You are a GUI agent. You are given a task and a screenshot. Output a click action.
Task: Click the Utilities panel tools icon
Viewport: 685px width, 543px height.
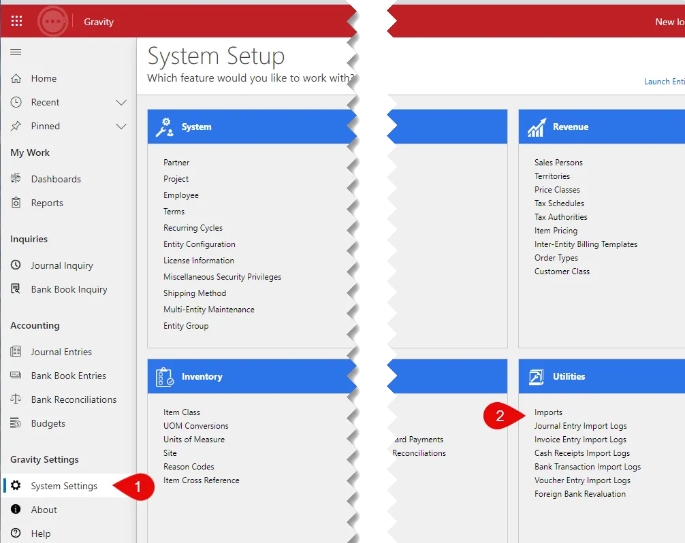(x=536, y=377)
